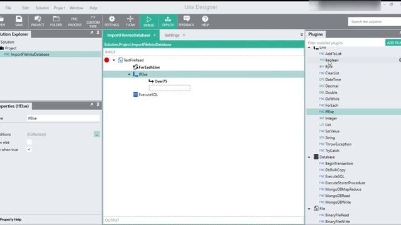Pop out the Properties panel
The height and width of the screenshot is (225, 401).
click(91, 104)
